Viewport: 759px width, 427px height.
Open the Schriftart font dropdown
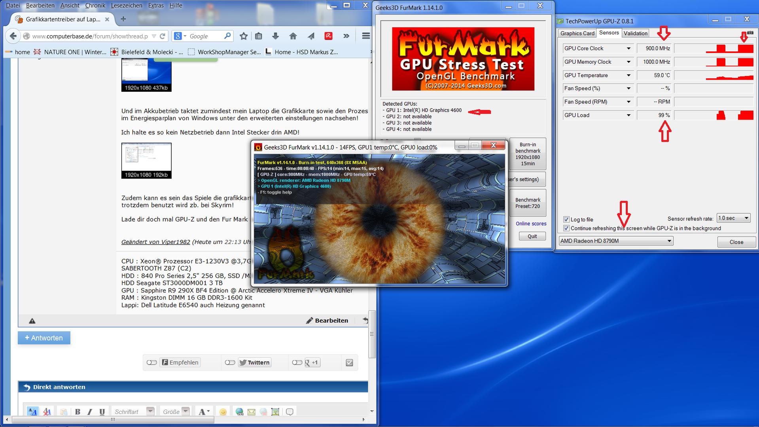point(133,412)
